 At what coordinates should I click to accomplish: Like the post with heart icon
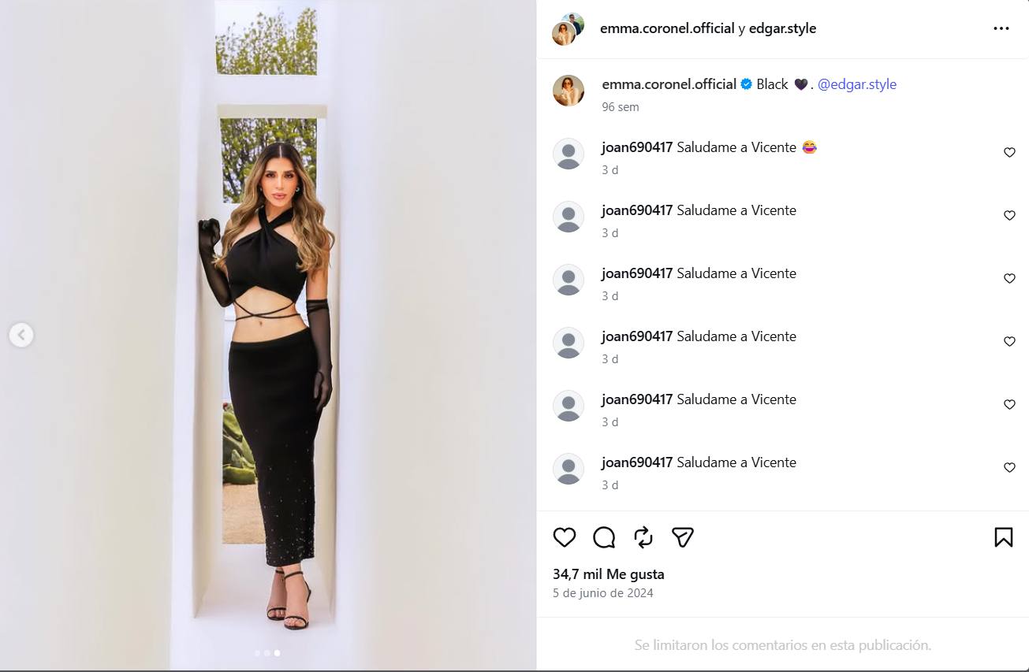pos(565,537)
